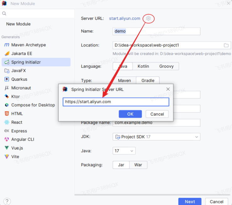Click the Vue.js logo icon
This screenshot has height=205, width=232.
(x=7, y=148)
